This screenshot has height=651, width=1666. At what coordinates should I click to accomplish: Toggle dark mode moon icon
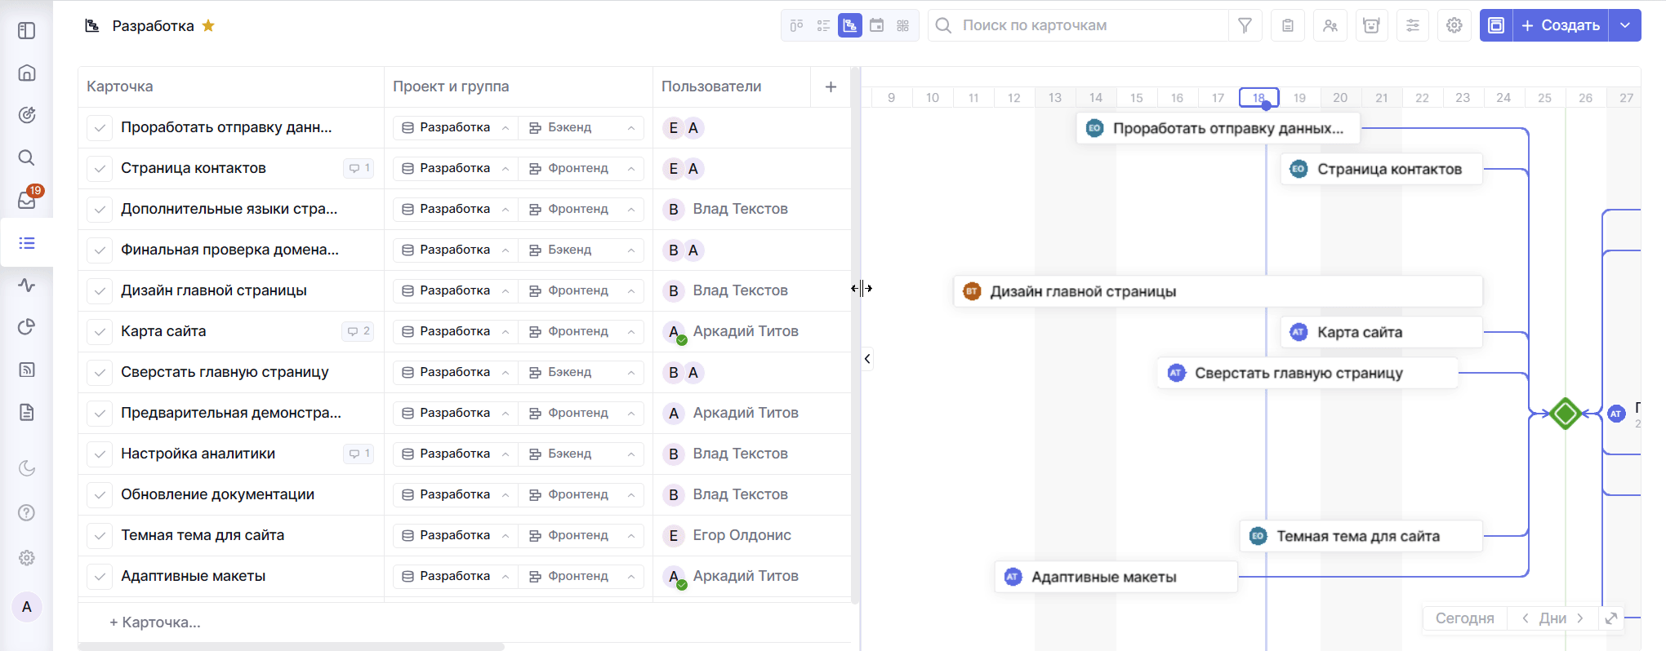click(27, 468)
